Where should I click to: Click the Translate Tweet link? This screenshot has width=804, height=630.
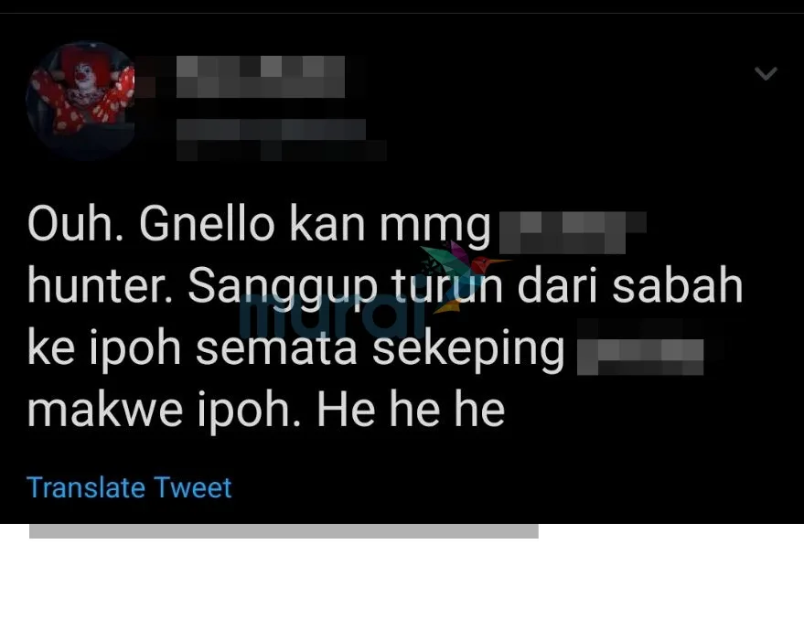pos(129,487)
